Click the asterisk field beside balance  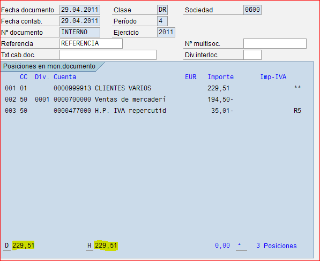pyautogui.click(x=241, y=245)
